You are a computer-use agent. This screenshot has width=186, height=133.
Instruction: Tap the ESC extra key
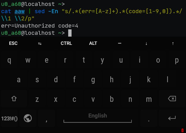(13, 43)
